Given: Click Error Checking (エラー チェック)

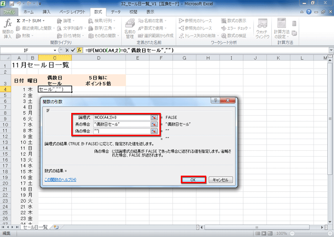Looking at the screenshot, I should (x=236, y=28).
